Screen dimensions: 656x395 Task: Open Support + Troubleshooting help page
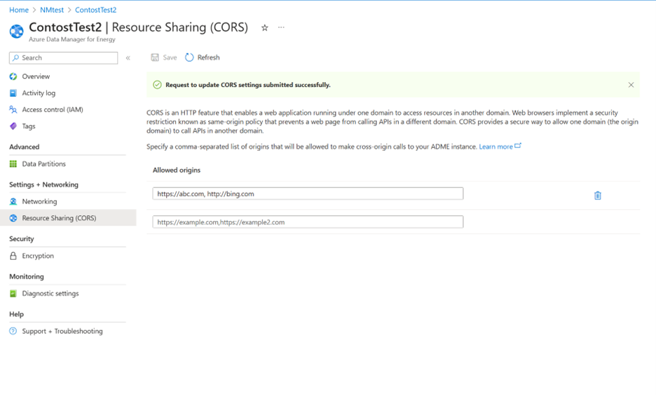point(62,331)
